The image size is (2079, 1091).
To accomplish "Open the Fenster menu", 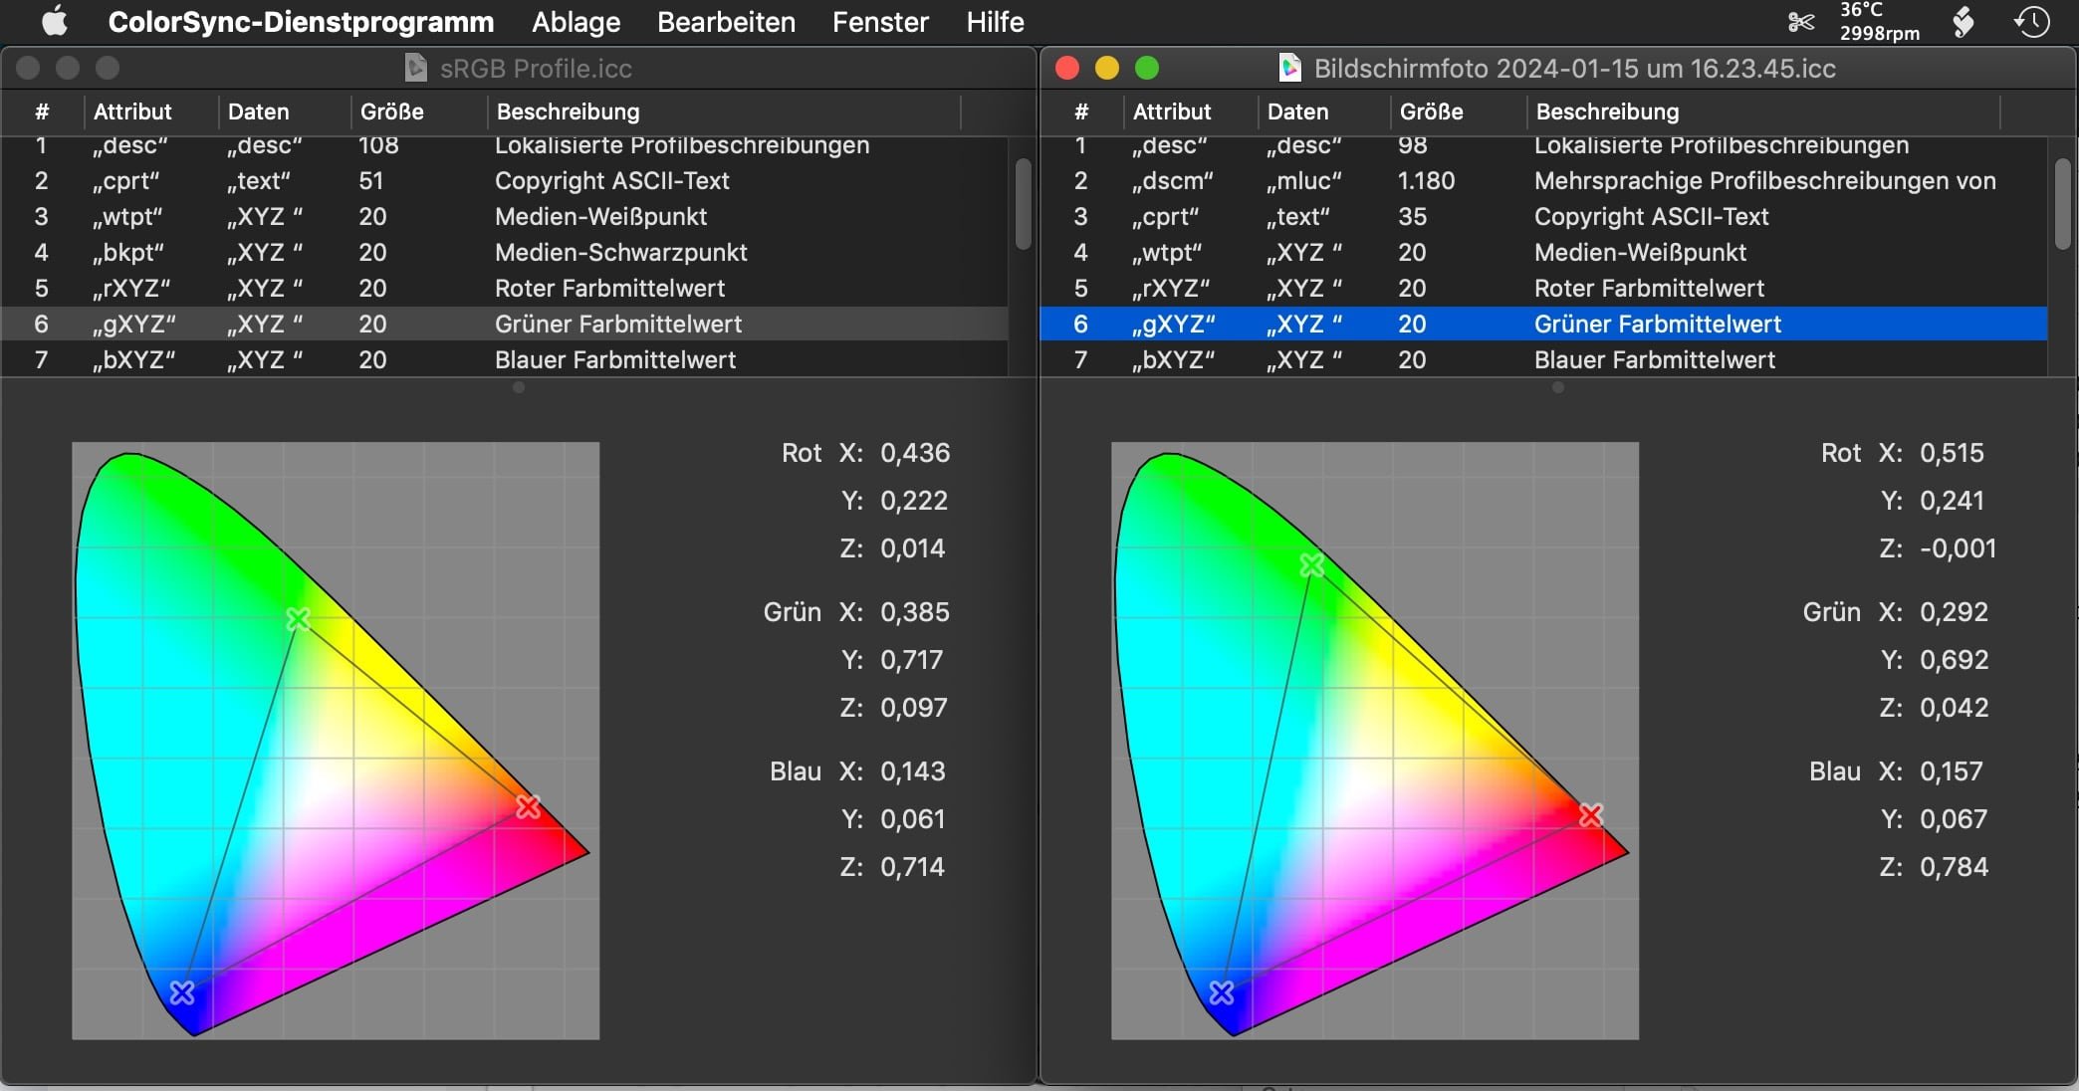I will point(880,22).
